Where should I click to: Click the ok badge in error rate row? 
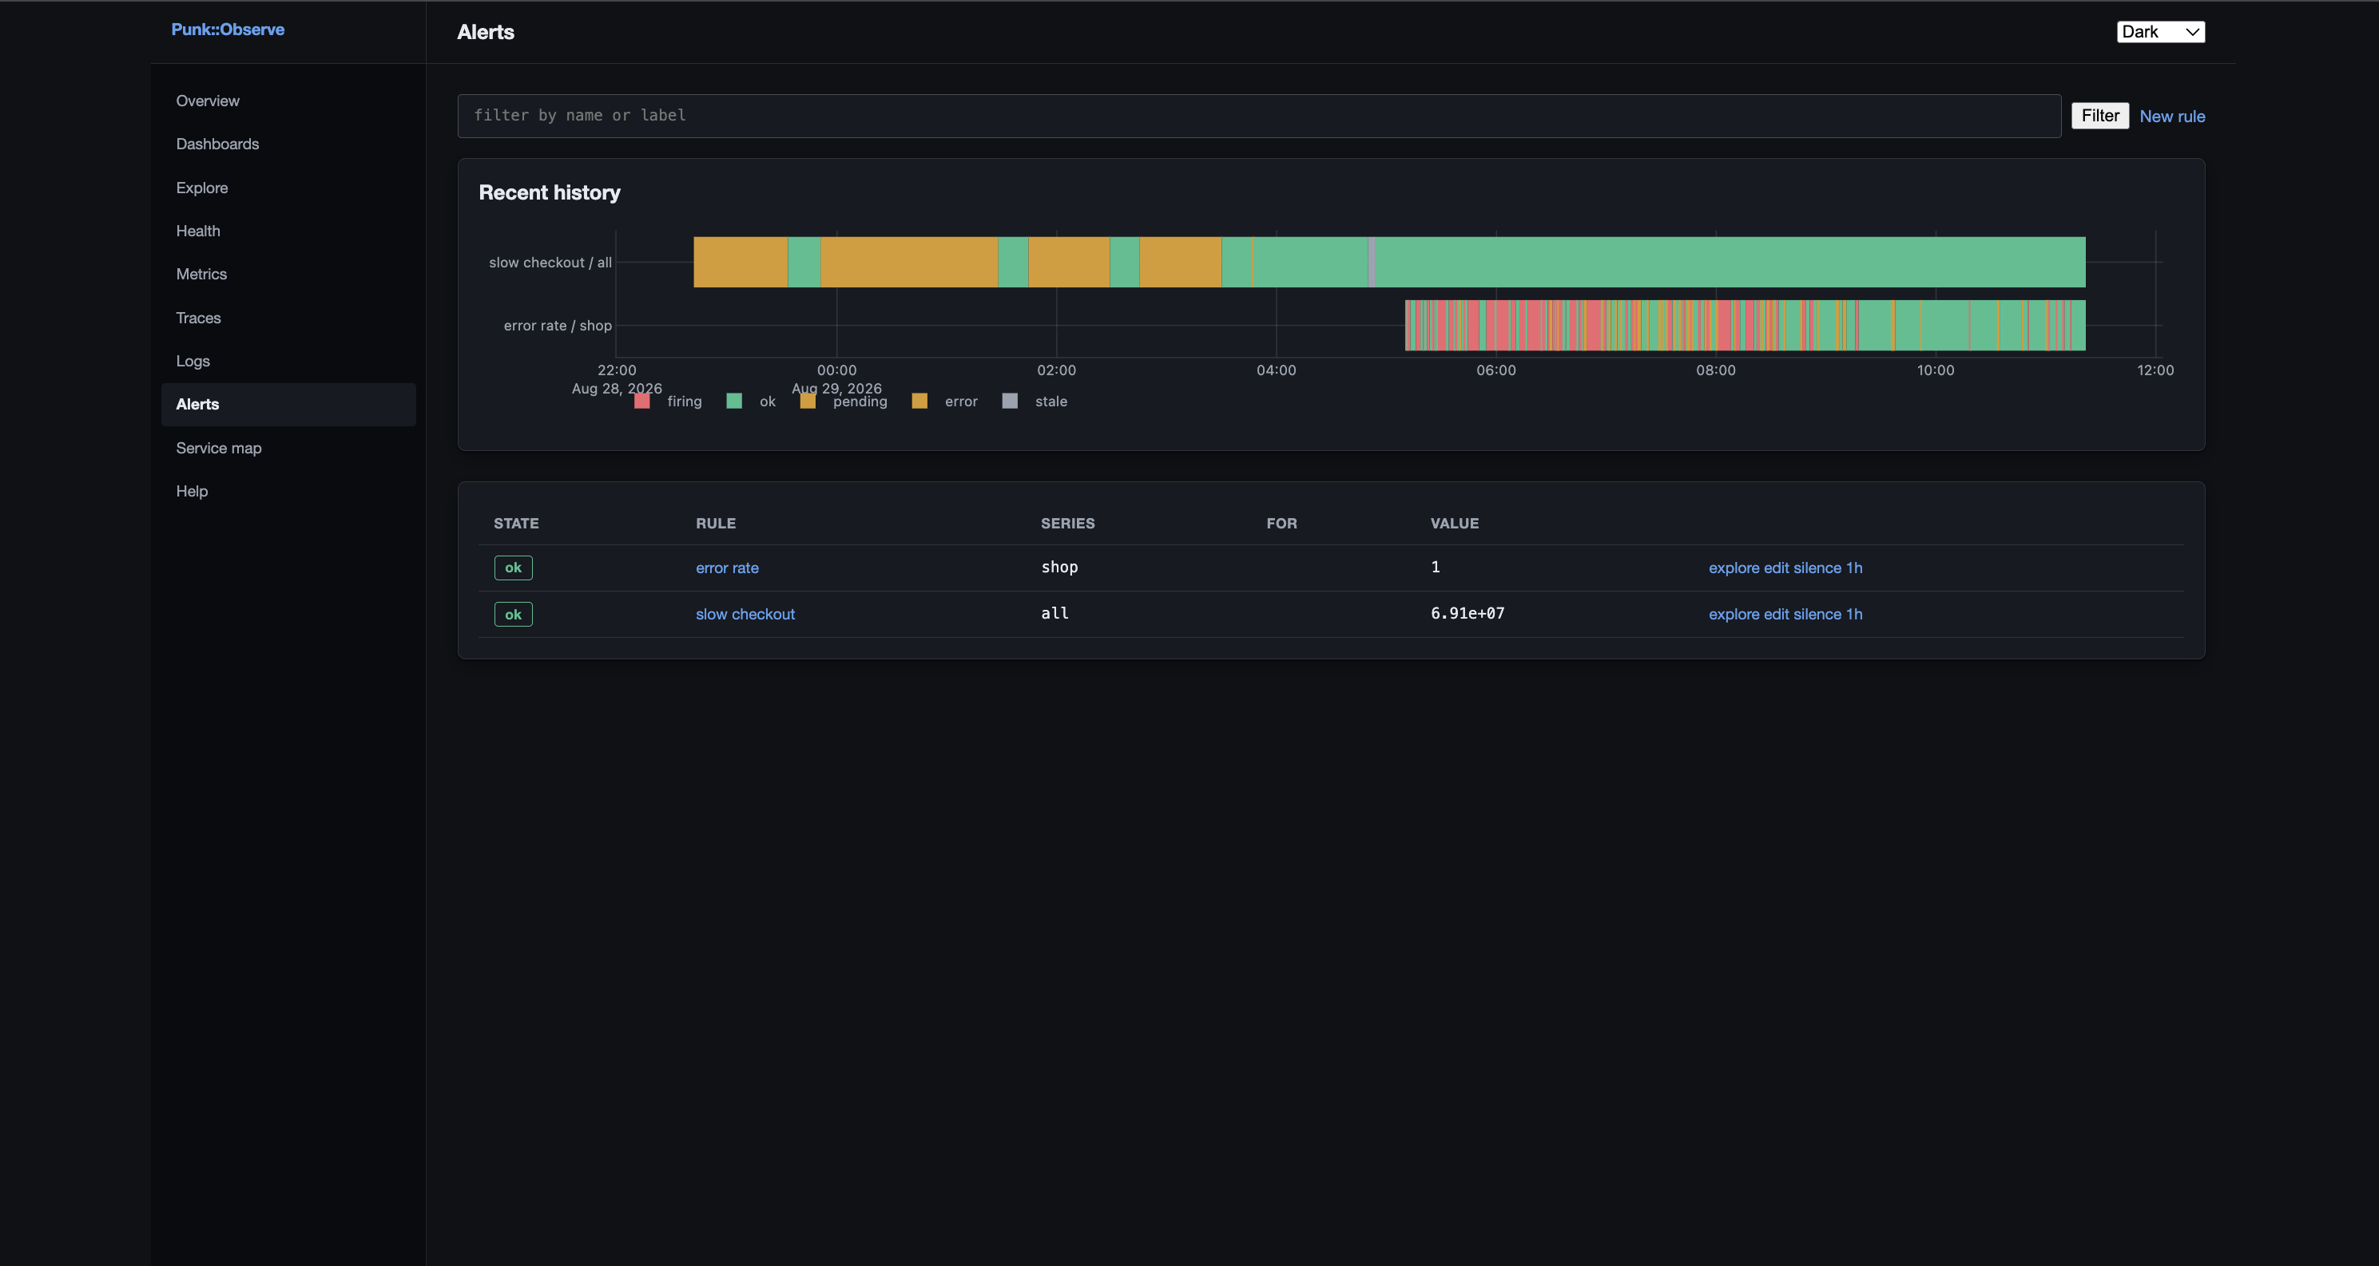coord(514,568)
